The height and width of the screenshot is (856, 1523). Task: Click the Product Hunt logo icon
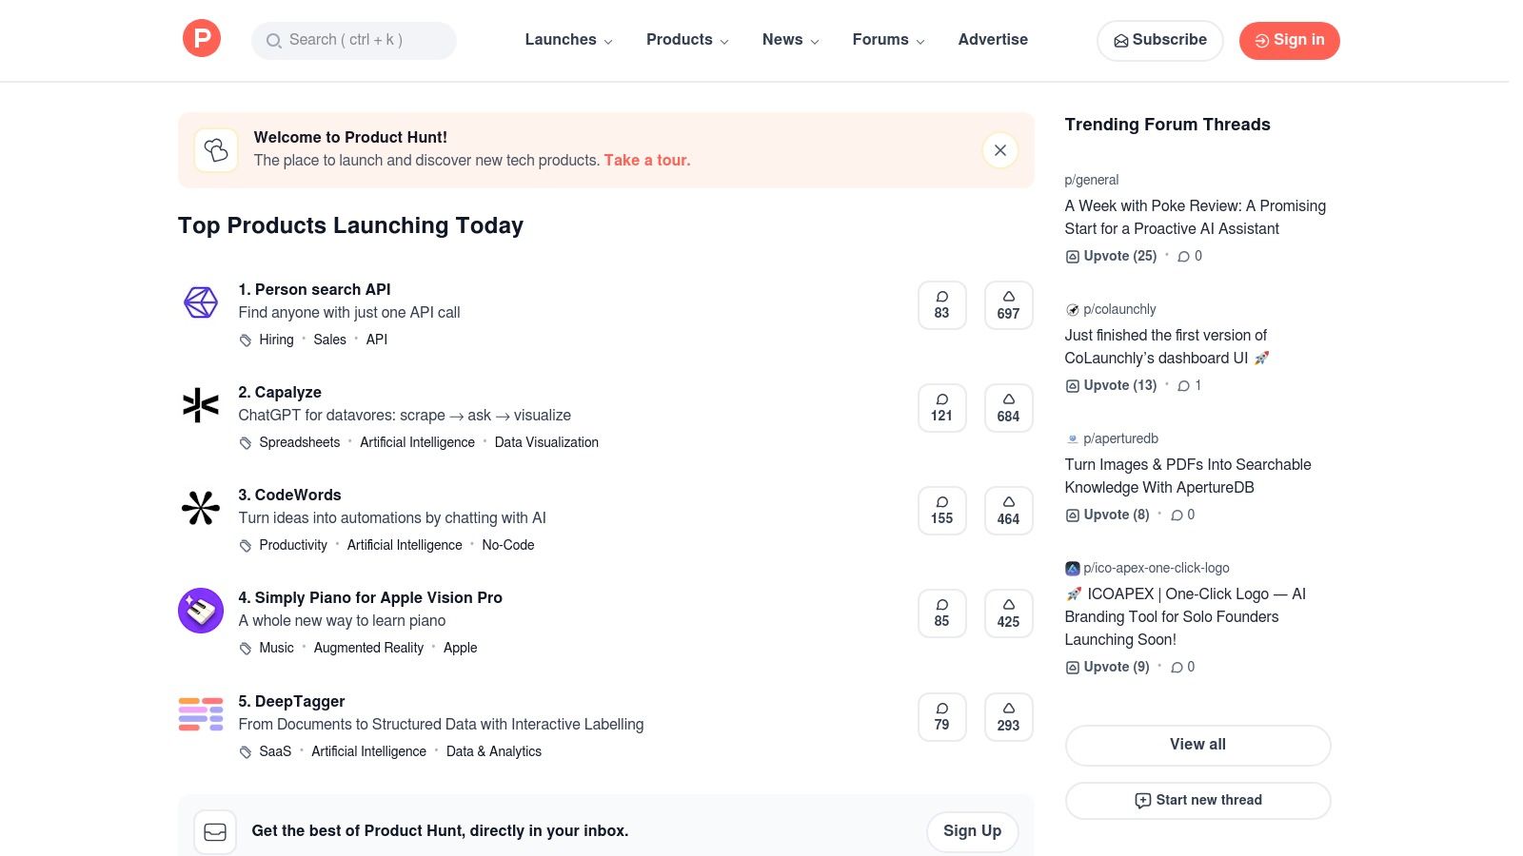[x=202, y=39]
